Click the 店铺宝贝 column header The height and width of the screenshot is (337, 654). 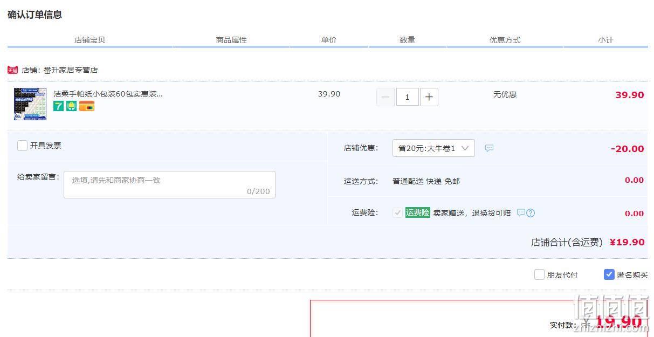tap(90, 40)
